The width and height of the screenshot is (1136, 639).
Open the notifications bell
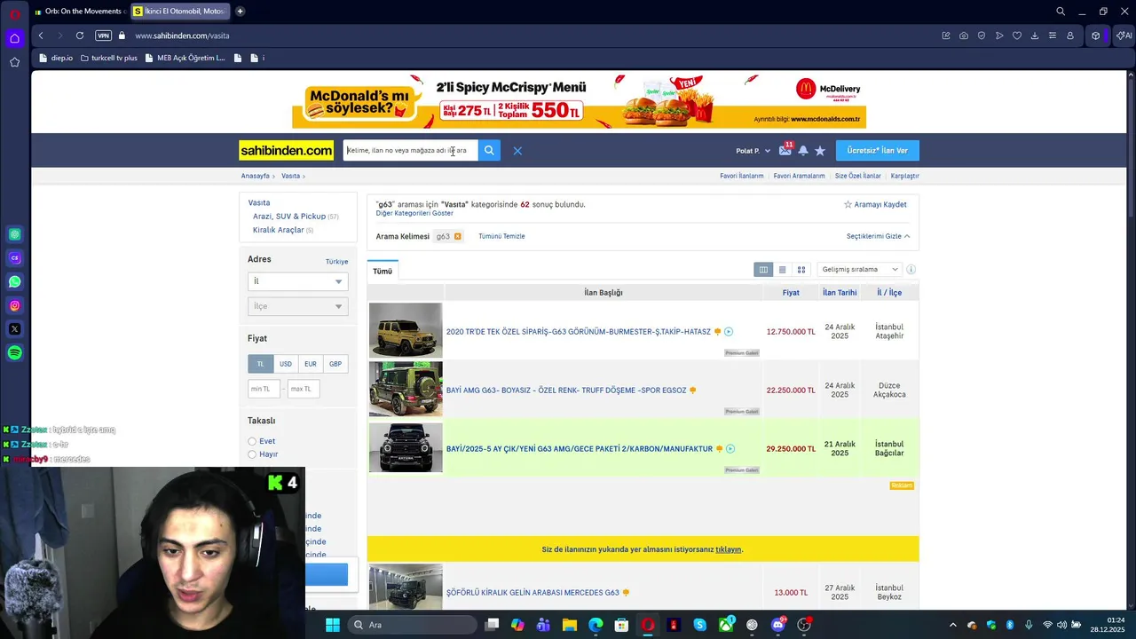(x=803, y=151)
